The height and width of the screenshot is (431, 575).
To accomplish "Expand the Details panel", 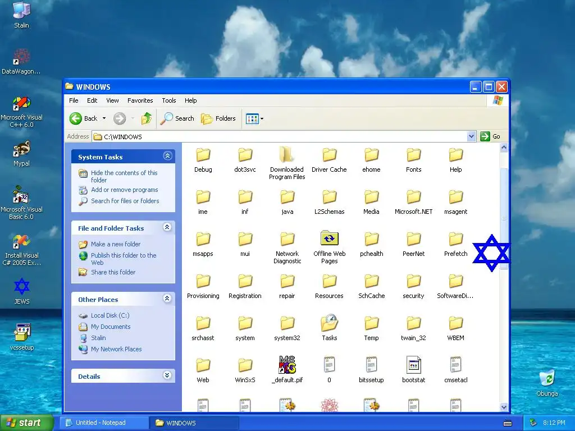I will click(x=167, y=375).
